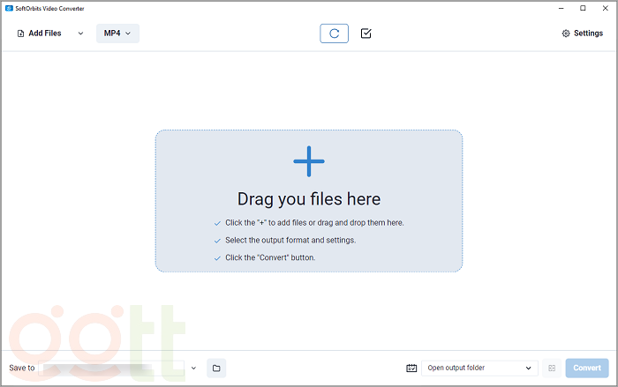This screenshot has height=387, width=618.
Task: Click the grid icon next to Convert
Action: click(552, 368)
